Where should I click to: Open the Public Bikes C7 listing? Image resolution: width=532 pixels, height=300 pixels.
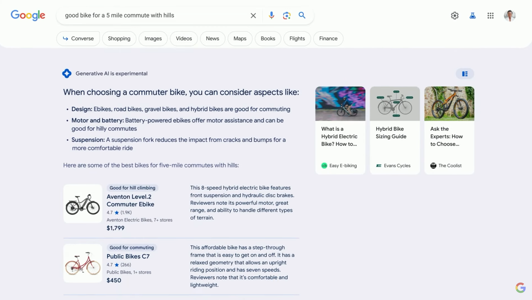tap(128, 256)
